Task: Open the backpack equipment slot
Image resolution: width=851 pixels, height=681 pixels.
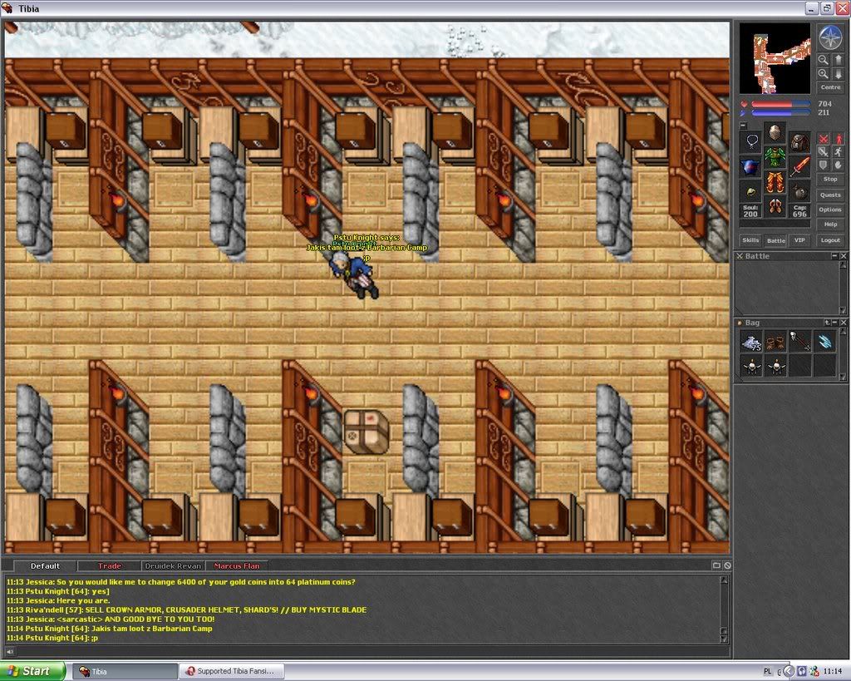Action: pyautogui.click(x=799, y=141)
